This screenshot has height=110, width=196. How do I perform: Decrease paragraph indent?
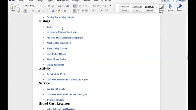94,6
